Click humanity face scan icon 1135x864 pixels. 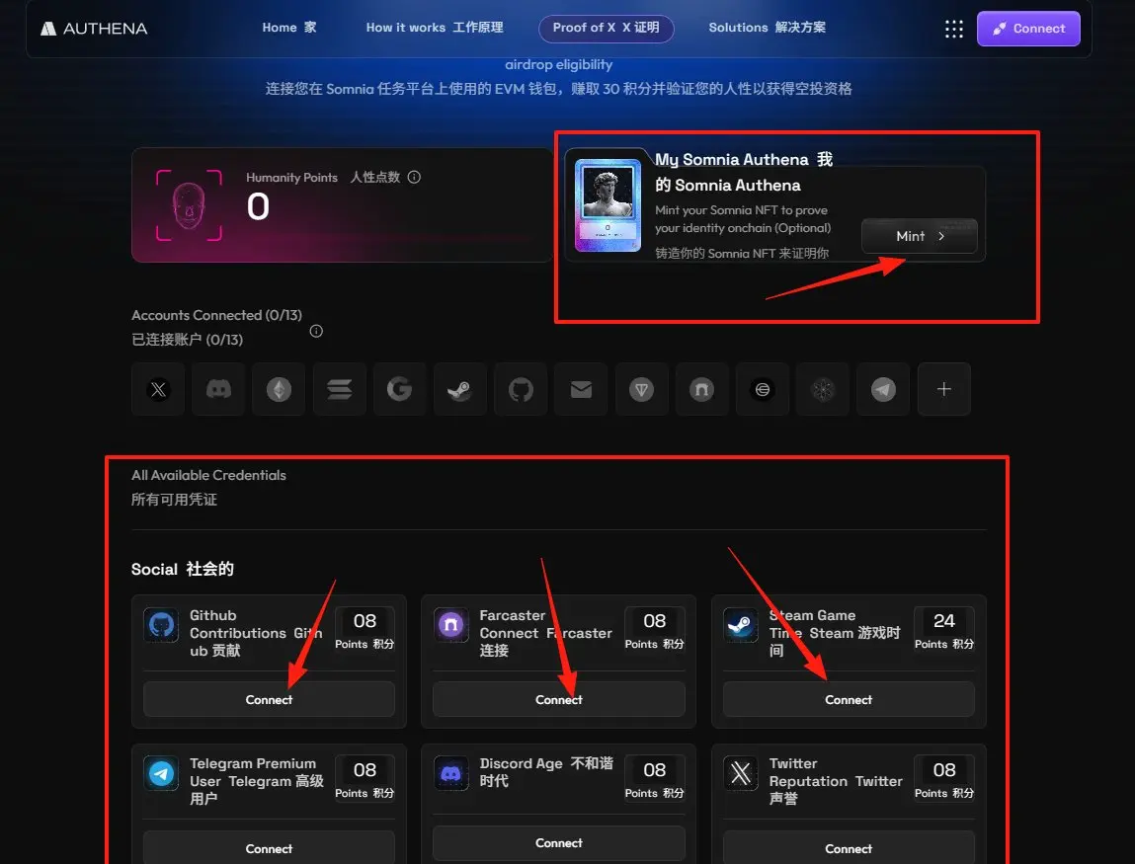pyautogui.click(x=189, y=204)
